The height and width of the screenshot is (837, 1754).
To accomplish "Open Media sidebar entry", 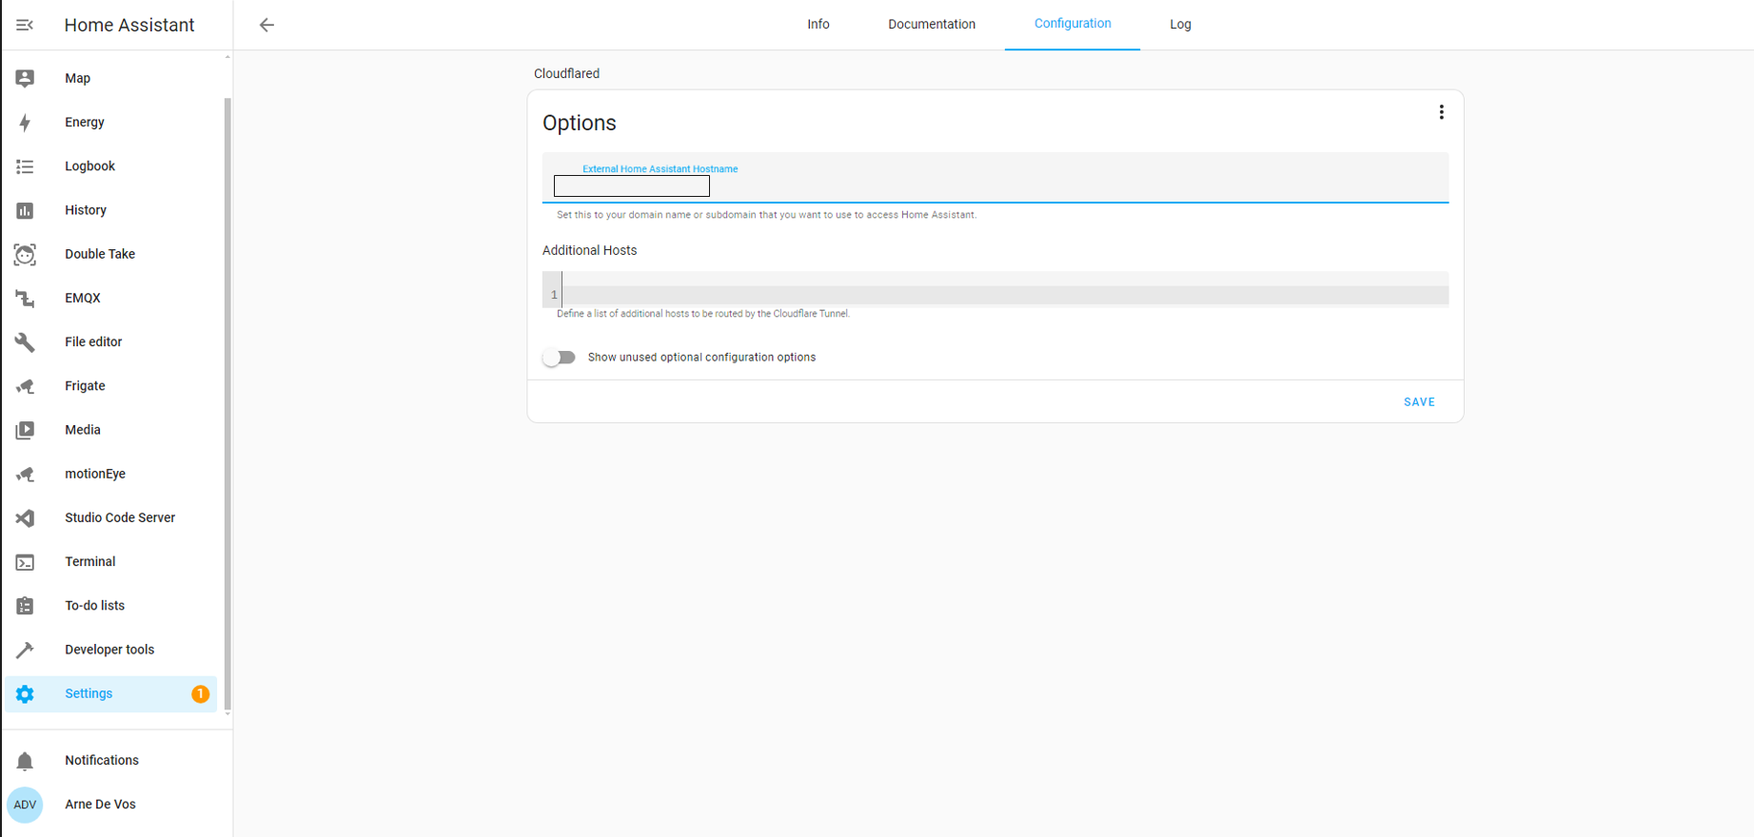I will pos(110,430).
